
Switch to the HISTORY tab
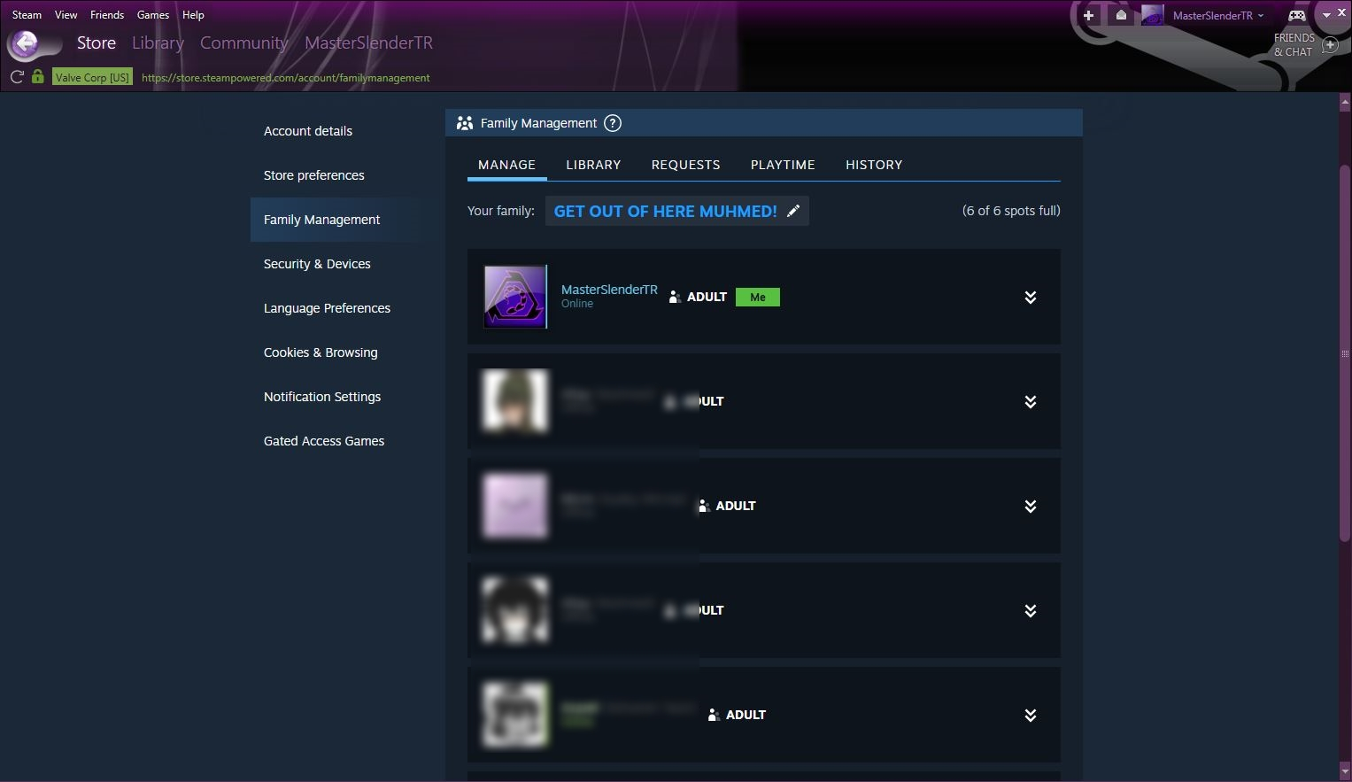click(874, 165)
